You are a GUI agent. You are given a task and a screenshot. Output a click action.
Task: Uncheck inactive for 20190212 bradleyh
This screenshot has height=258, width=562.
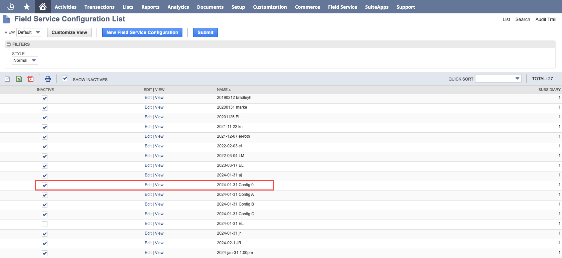coord(44,98)
